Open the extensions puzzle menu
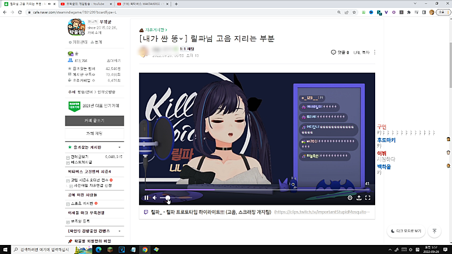Viewport: 452px width, 254px height. [408, 12]
